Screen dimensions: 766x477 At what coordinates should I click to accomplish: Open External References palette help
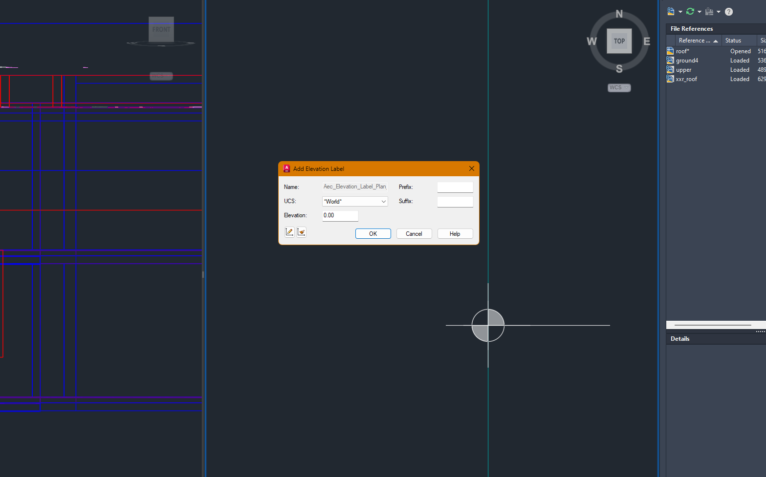[x=728, y=11]
